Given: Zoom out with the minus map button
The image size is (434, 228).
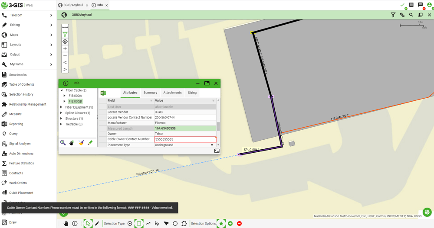Looking at the screenshot, I should (65, 55).
